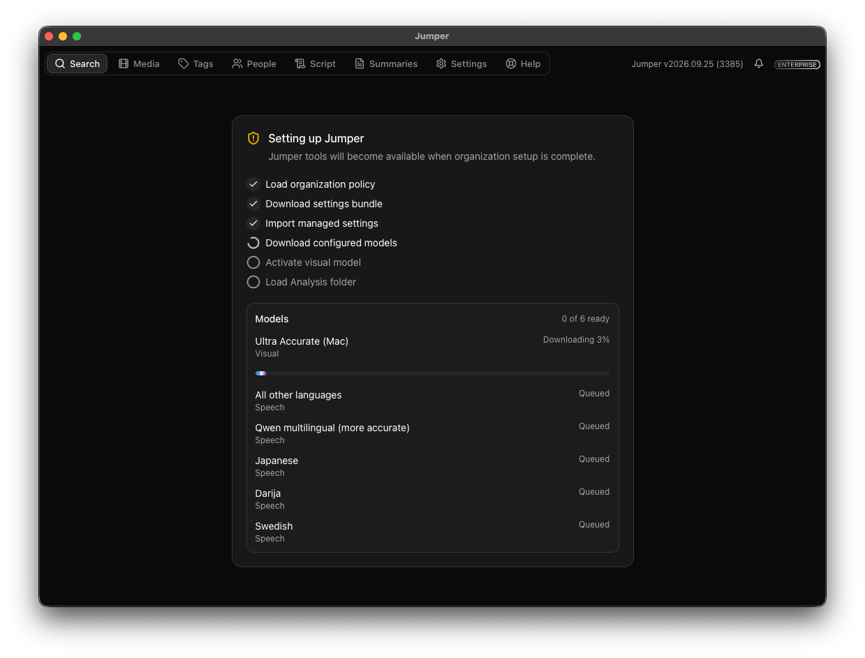The width and height of the screenshot is (865, 658).
Task: Open the Search tab
Action: point(77,63)
